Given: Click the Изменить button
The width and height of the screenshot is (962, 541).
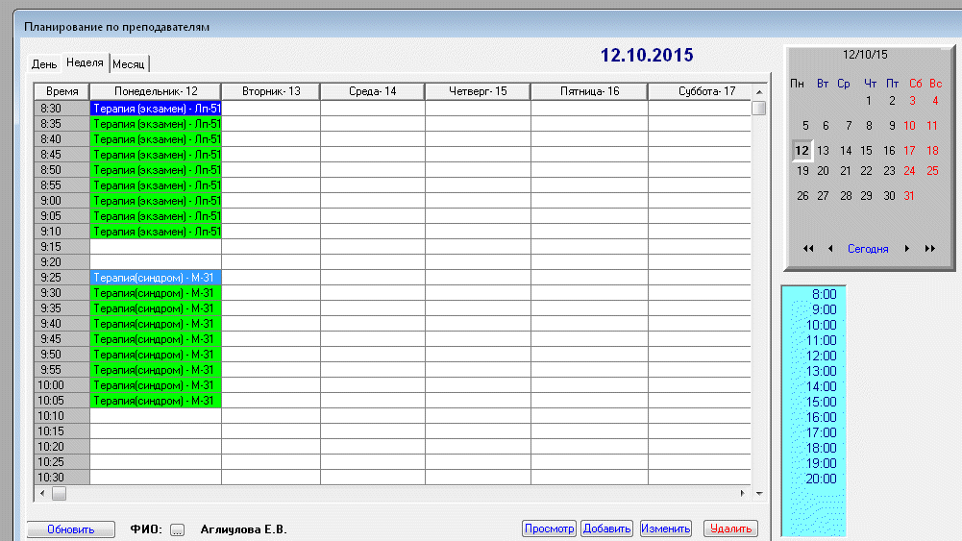Looking at the screenshot, I should (666, 529).
